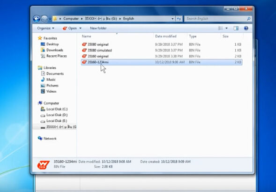Image resolution: width=276 pixels, height=192 pixels.
Task: Open the Help question mark icon
Action: pos(246,28)
